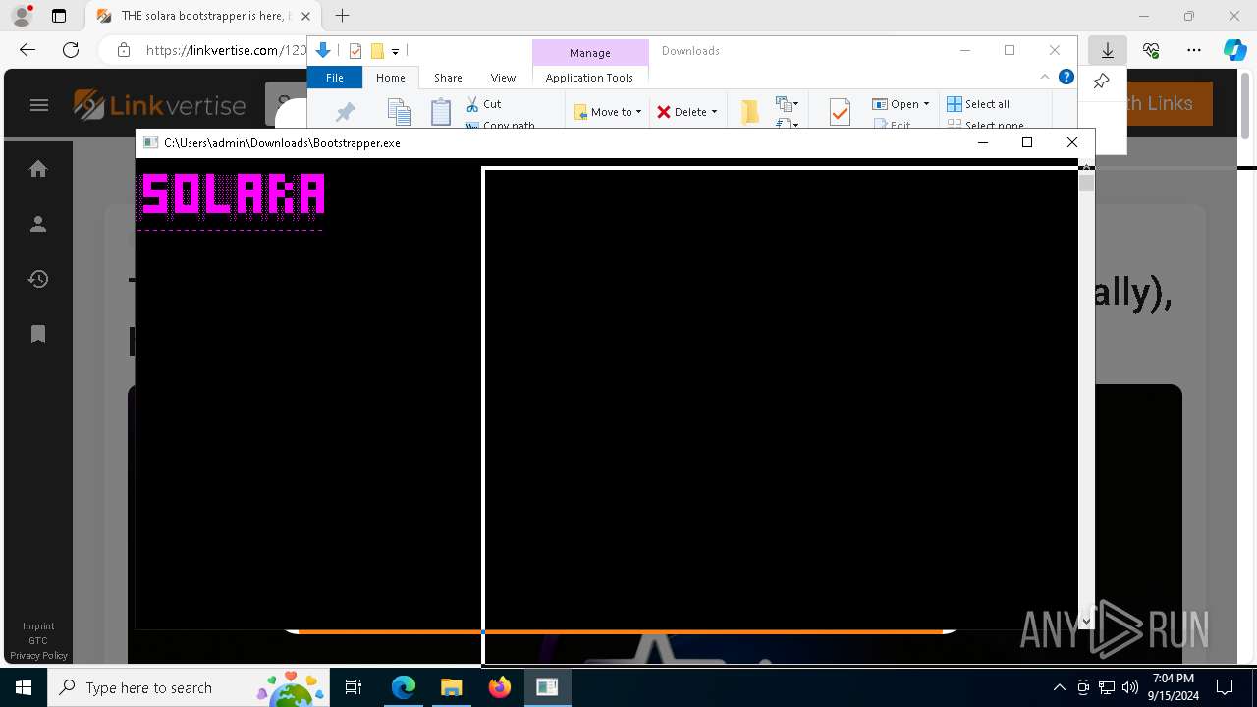
Task: Click console window vertical scrollbar thumb
Action: click(x=1086, y=182)
